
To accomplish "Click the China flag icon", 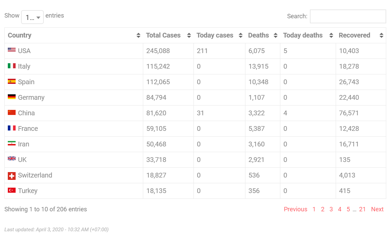I will coord(12,112).
